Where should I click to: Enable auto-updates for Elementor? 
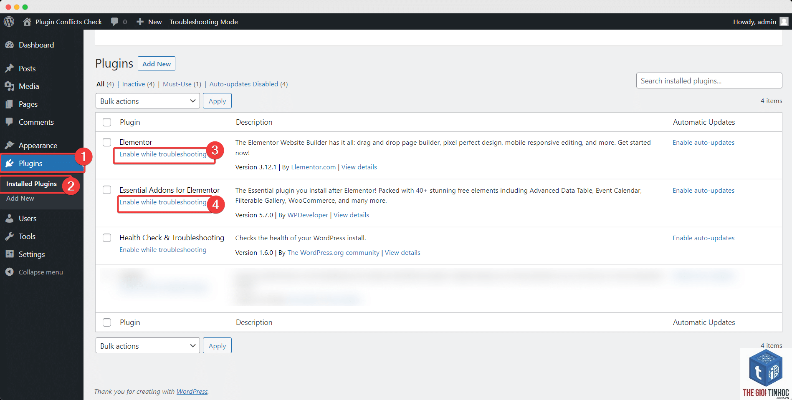(703, 143)
